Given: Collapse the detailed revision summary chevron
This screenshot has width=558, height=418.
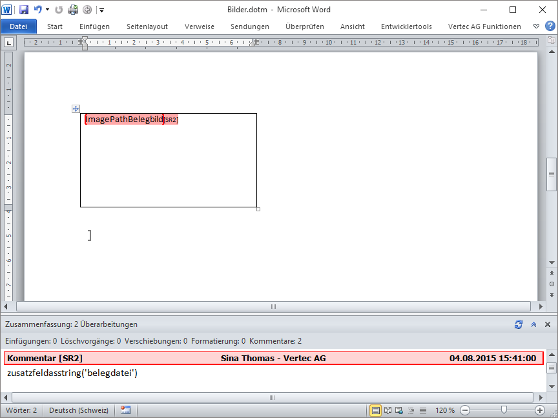Looking at the screenshot, I should 533,324.
